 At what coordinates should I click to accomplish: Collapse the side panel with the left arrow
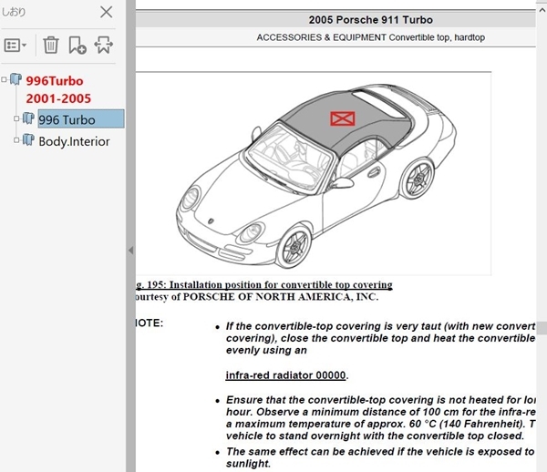pyautogui.click(x=130, y=251)
